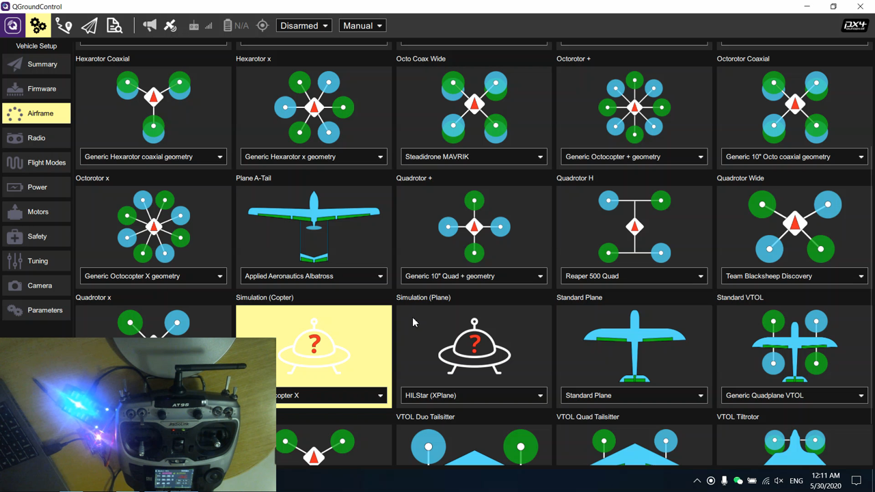Select the Standard VTOL airframe image

pos(795,346)
